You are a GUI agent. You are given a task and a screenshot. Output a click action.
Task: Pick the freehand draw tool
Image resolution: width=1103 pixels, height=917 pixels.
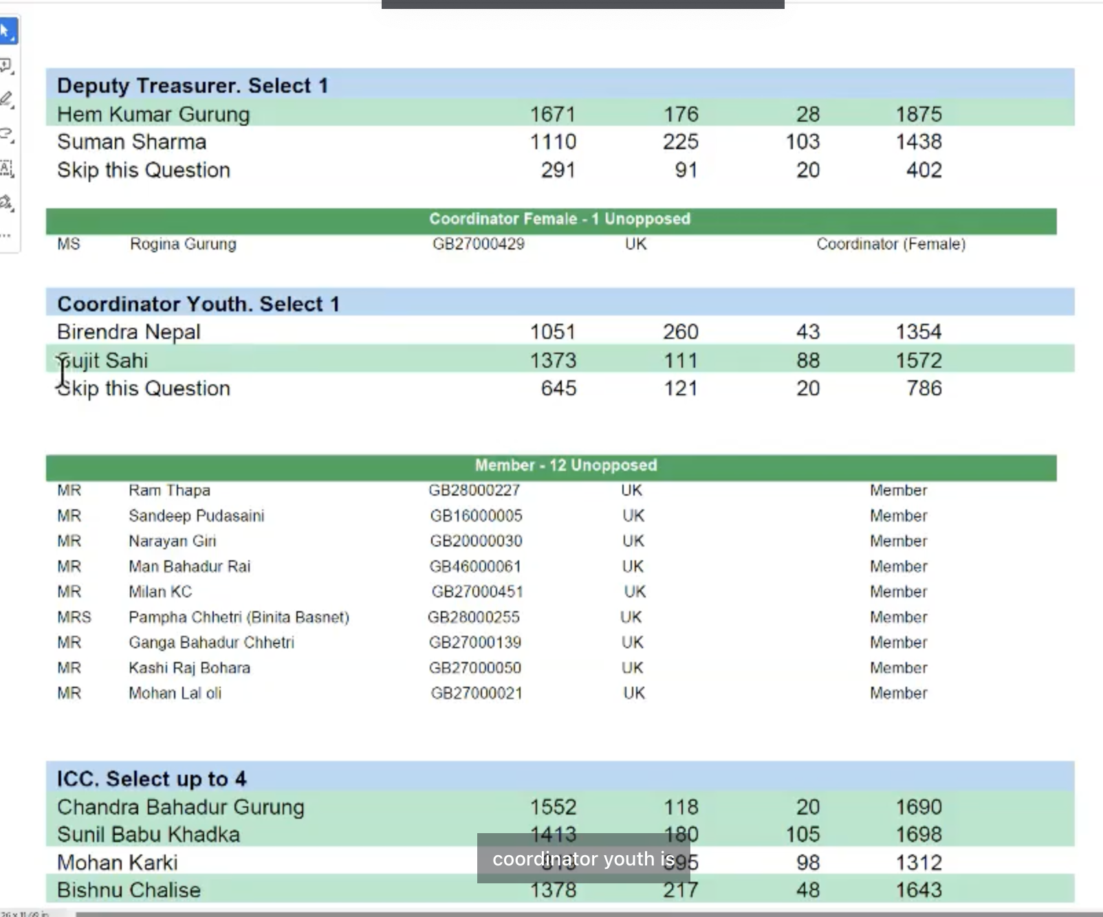pyautogui.click(x=7, y=134)
